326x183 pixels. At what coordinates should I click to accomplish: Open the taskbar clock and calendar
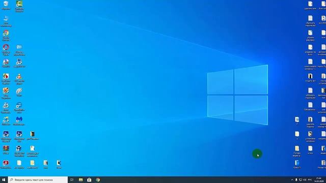click(318, 179)
